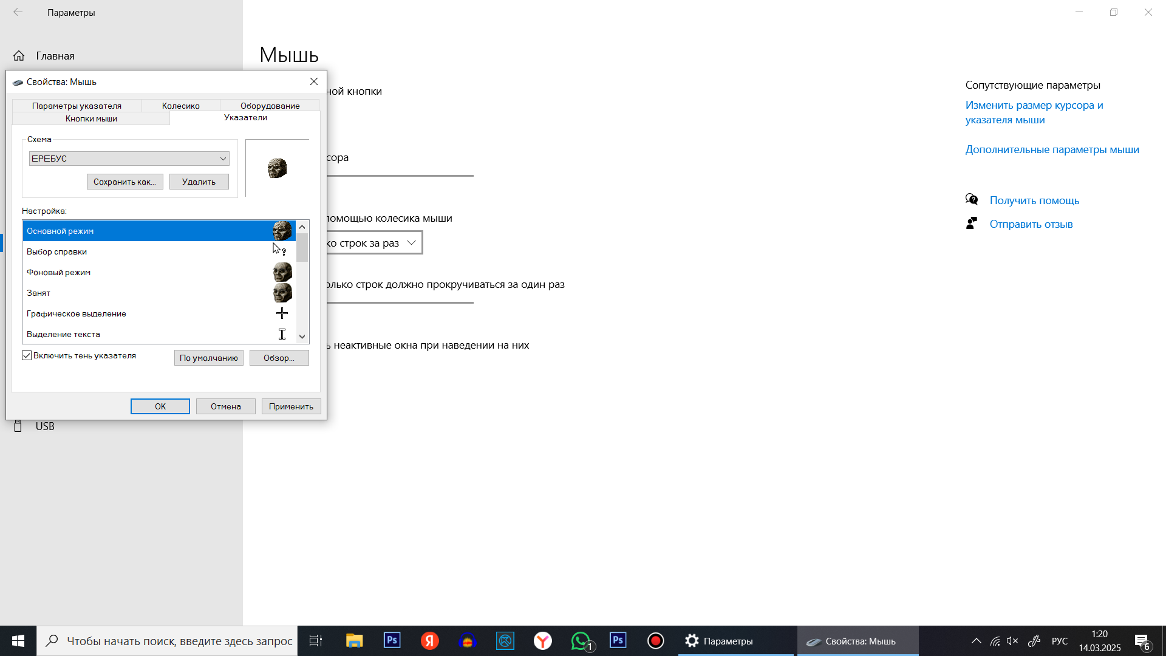Toggle Включить тень указателя checkbox
Image resolution: width=1166 pixels, height=656 pixels.
(x=27, y=355)
